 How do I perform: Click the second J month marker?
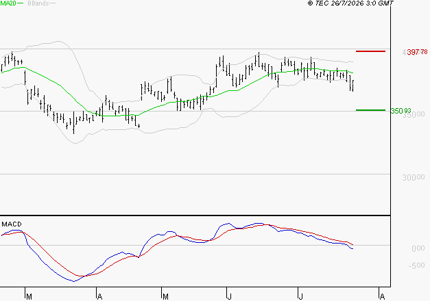click(x=301, y=297)
